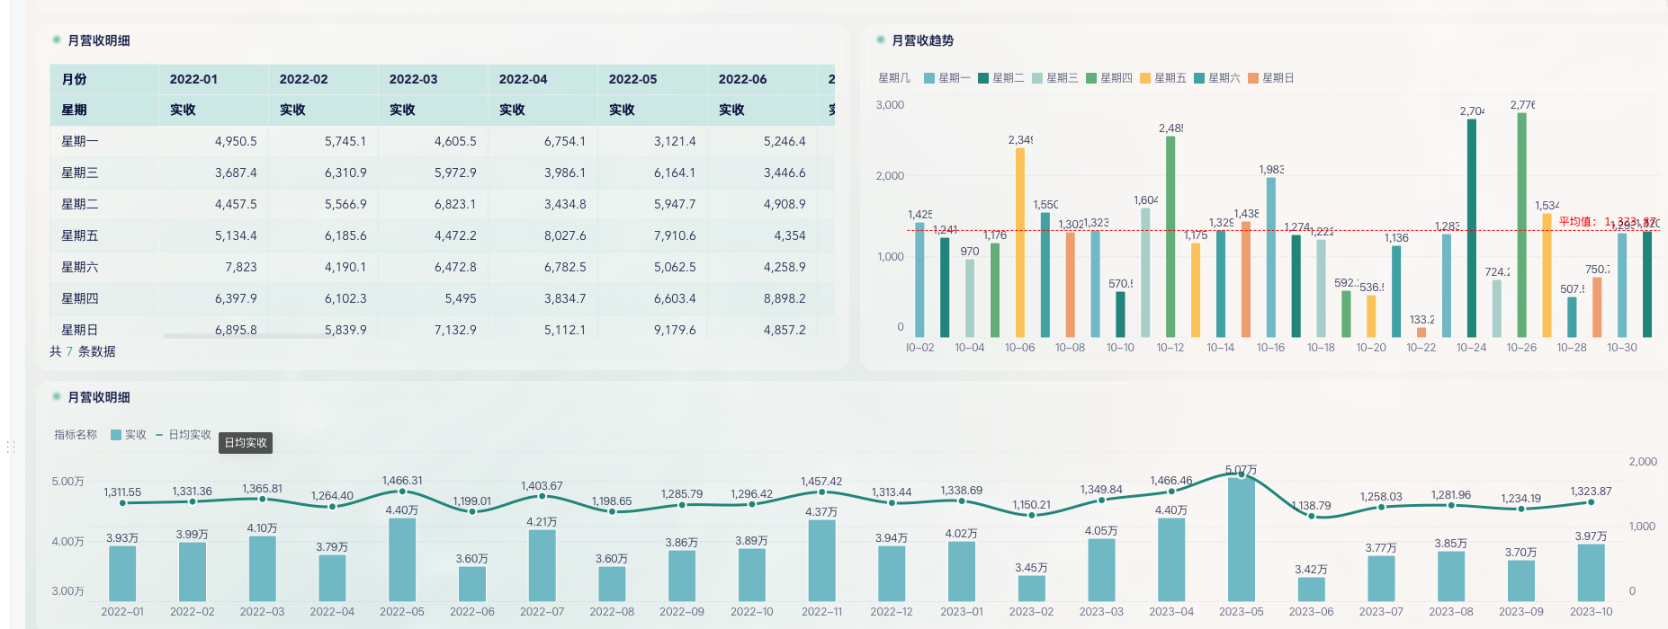The image size is (1668, 629).
Task: Click the green dot beside 月营收趋势 title
Action: (881, 40)
